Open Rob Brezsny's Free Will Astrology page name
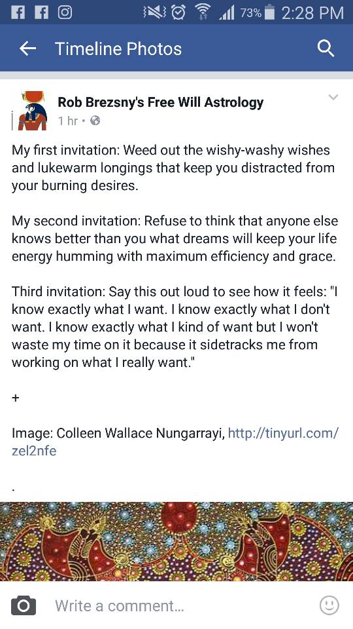The image size is (353, 629). click(161, 102)
